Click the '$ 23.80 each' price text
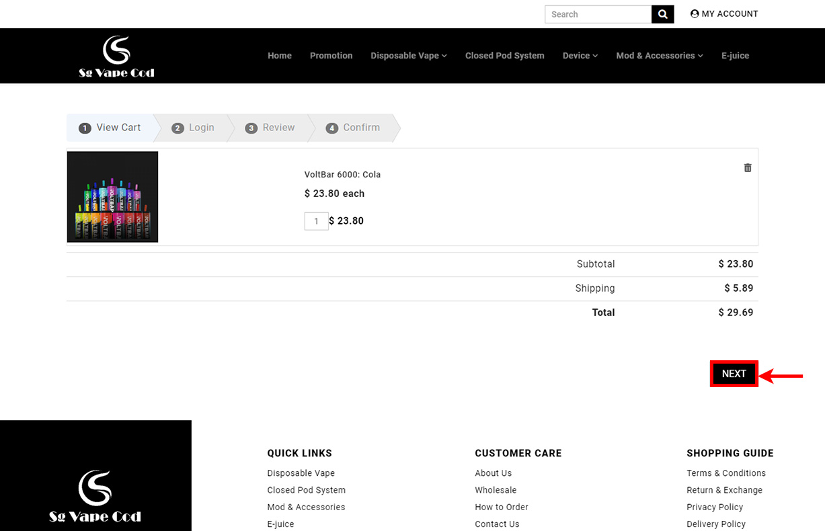Screen dimensions: 825x531 click(x=334, y=194)
